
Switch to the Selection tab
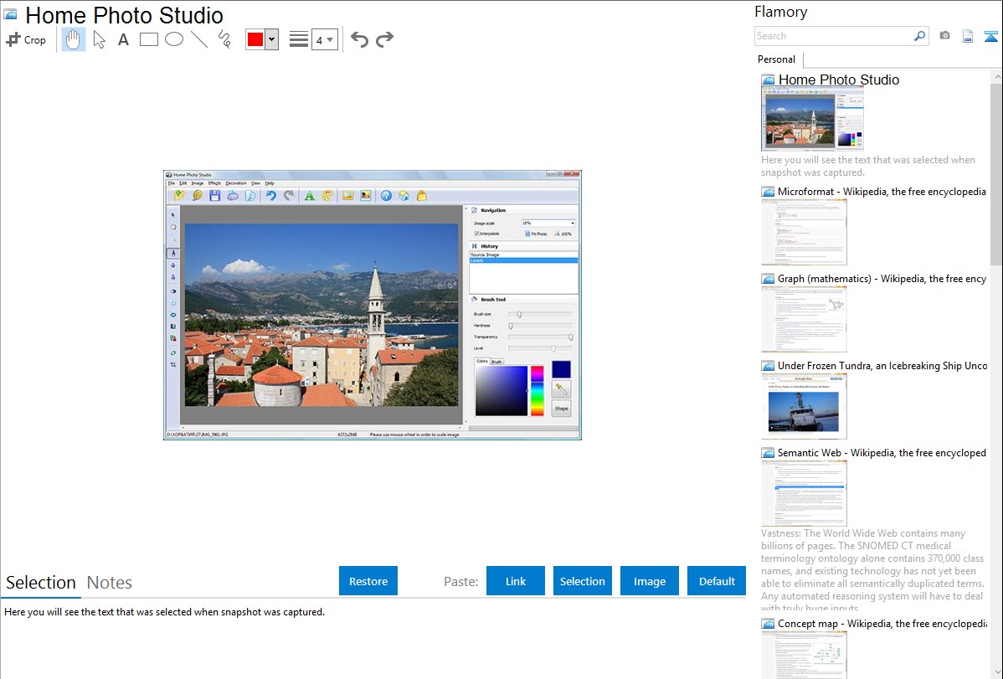[41, 583]
